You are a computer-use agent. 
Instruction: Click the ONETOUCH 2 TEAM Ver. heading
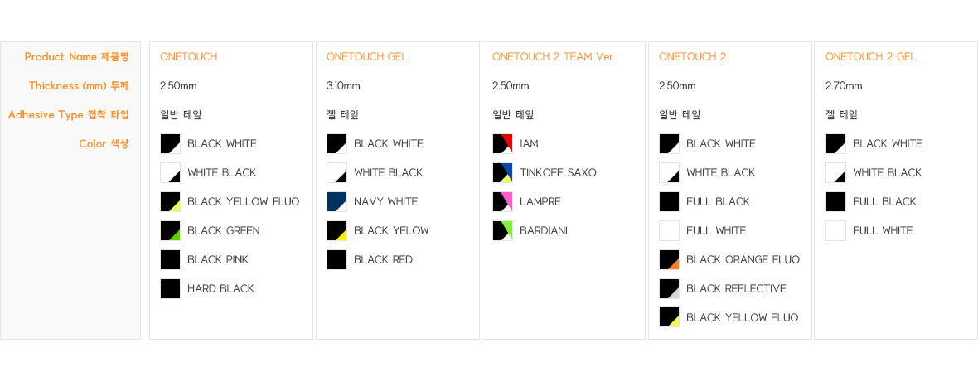[x=554, y=57]
